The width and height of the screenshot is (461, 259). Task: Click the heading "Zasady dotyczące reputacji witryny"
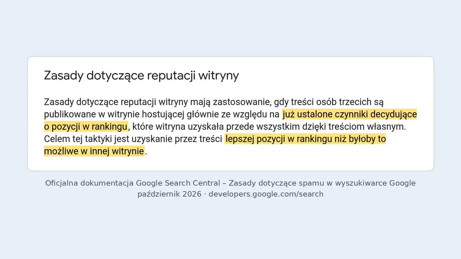coord(141,76)
